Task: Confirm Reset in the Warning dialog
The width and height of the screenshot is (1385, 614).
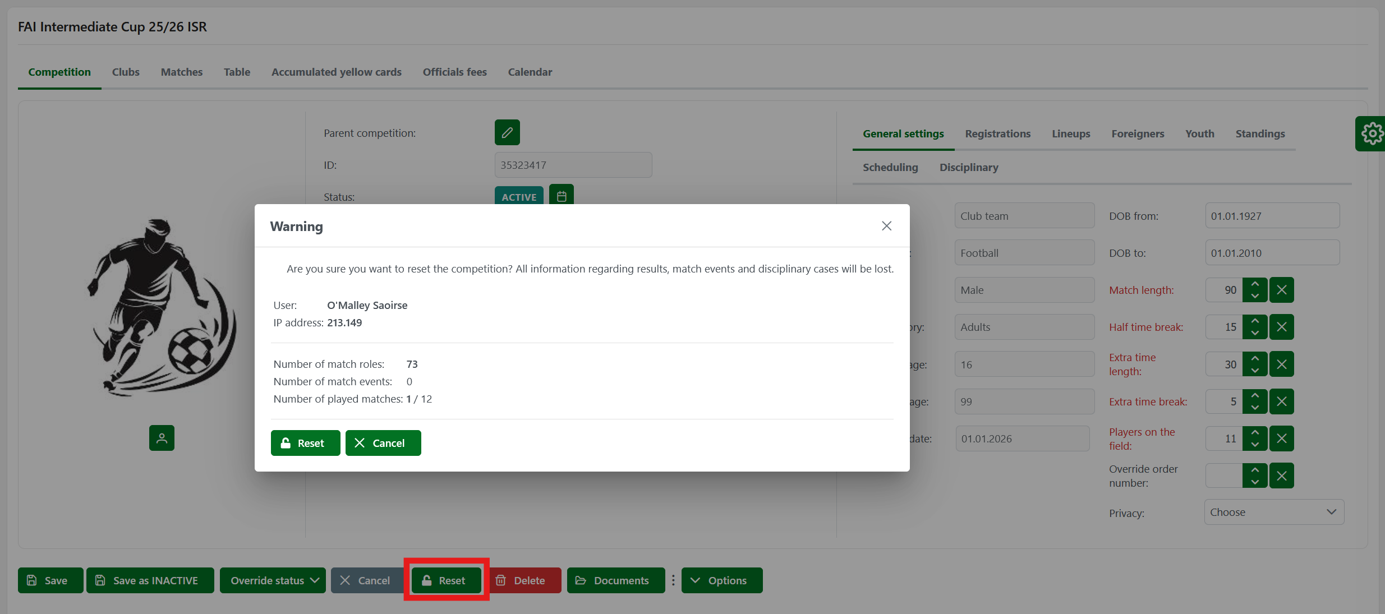Action: (x=305, y=443)
